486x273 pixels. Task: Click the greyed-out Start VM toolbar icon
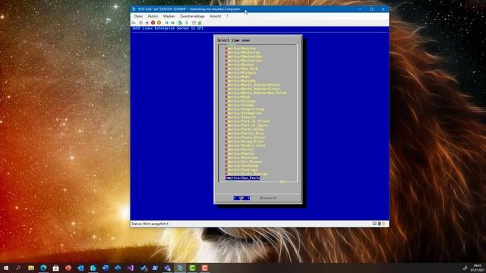140,23
